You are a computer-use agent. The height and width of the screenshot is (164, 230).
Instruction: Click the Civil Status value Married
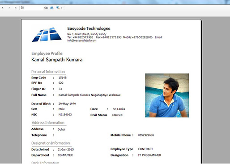[117, 115]
